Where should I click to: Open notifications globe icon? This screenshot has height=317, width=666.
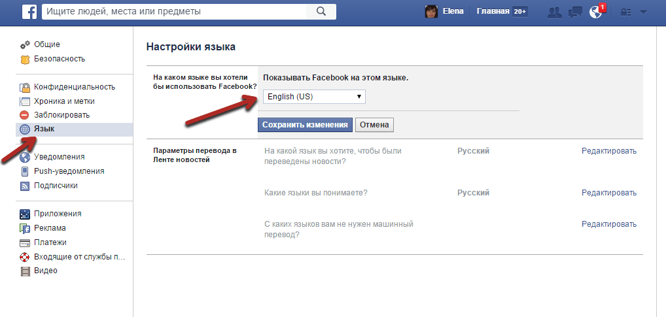[x=596, y=12]
